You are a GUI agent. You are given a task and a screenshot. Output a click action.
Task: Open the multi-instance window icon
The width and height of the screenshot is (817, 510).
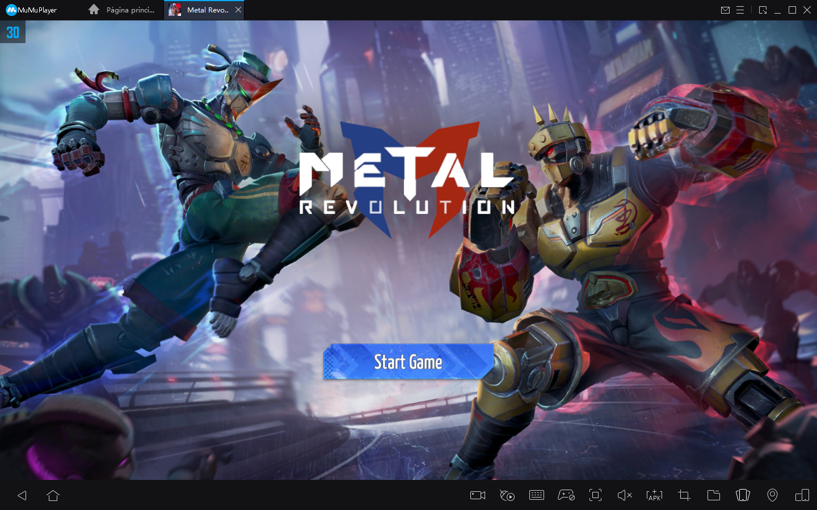(x=802, y=495)
